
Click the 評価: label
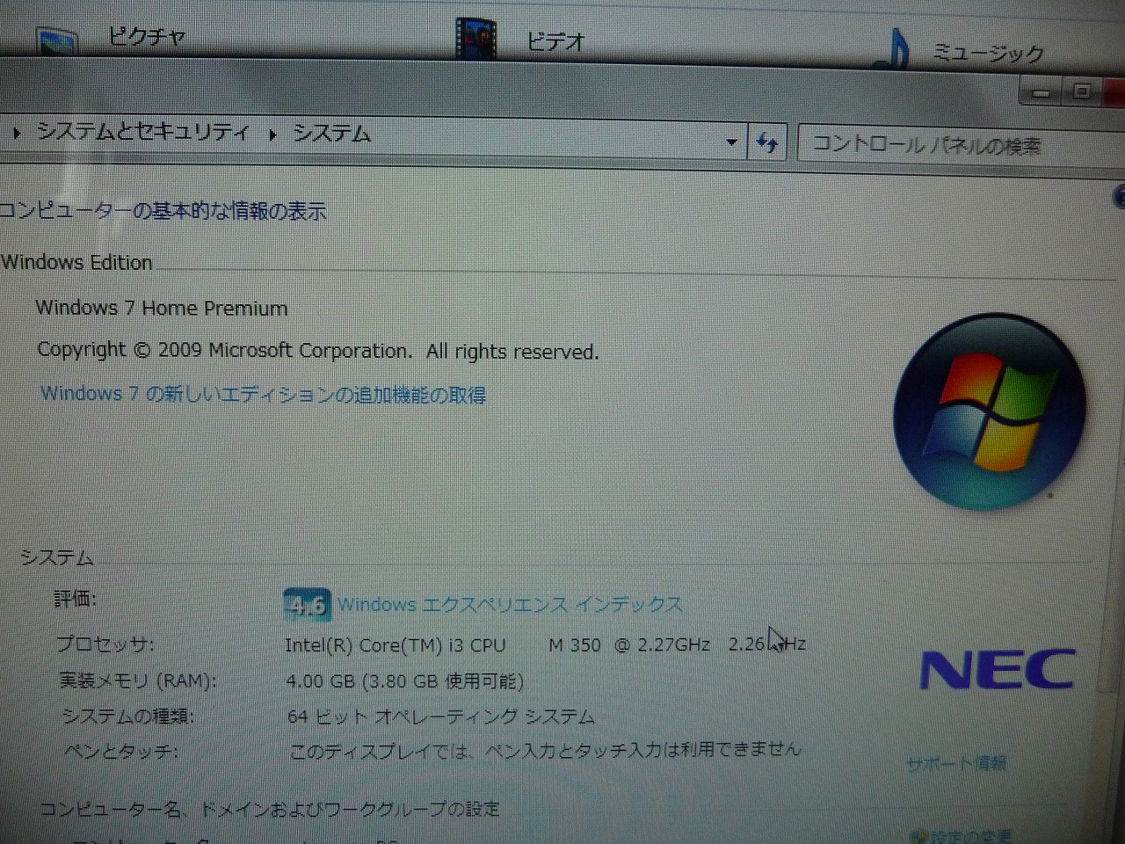(75, 599)
